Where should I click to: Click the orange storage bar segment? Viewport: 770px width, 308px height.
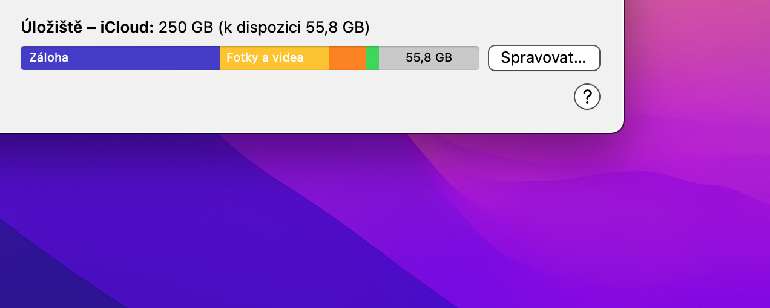point(347,58)
